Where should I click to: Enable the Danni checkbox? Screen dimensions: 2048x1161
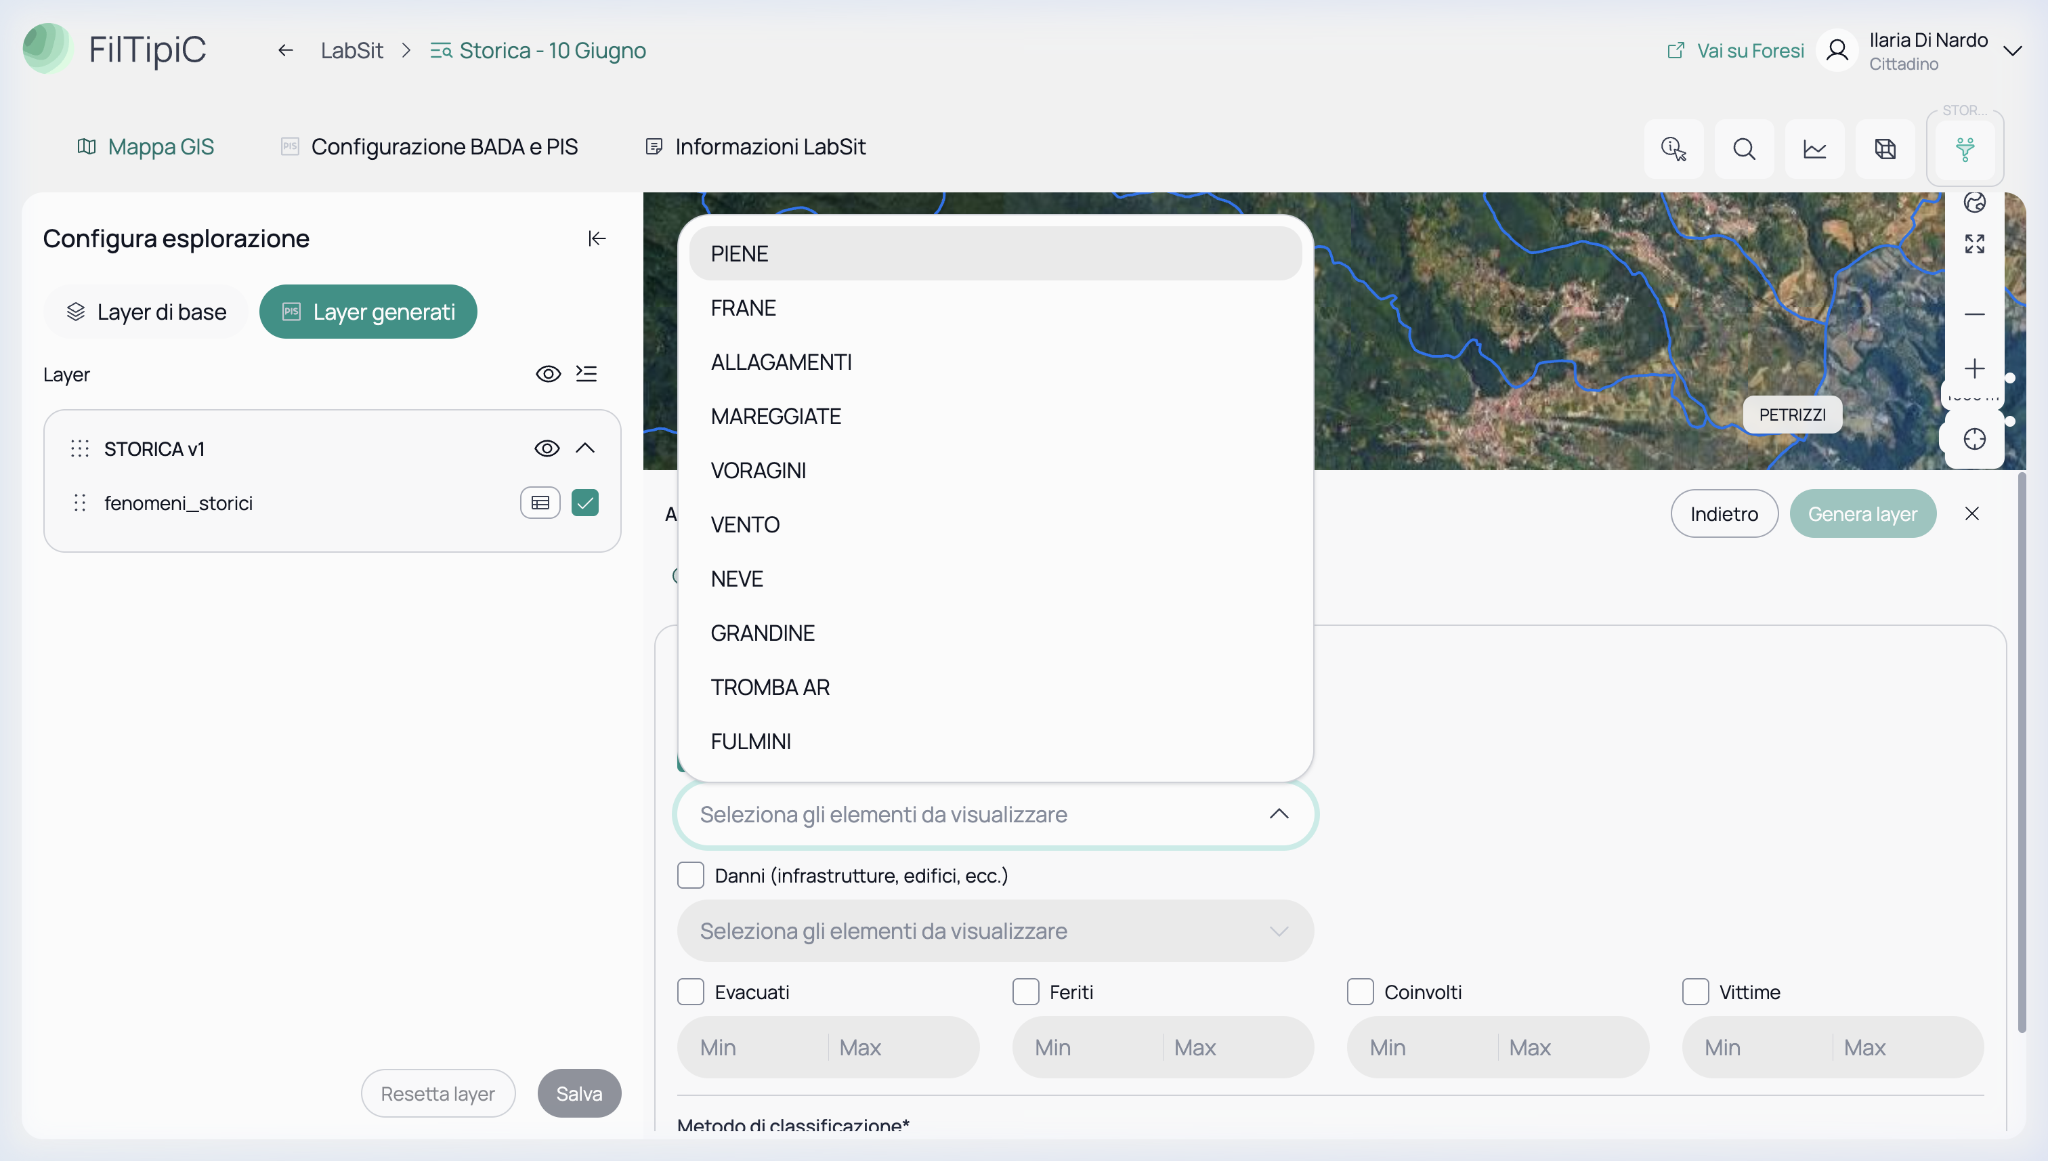(x=690, y=874)
